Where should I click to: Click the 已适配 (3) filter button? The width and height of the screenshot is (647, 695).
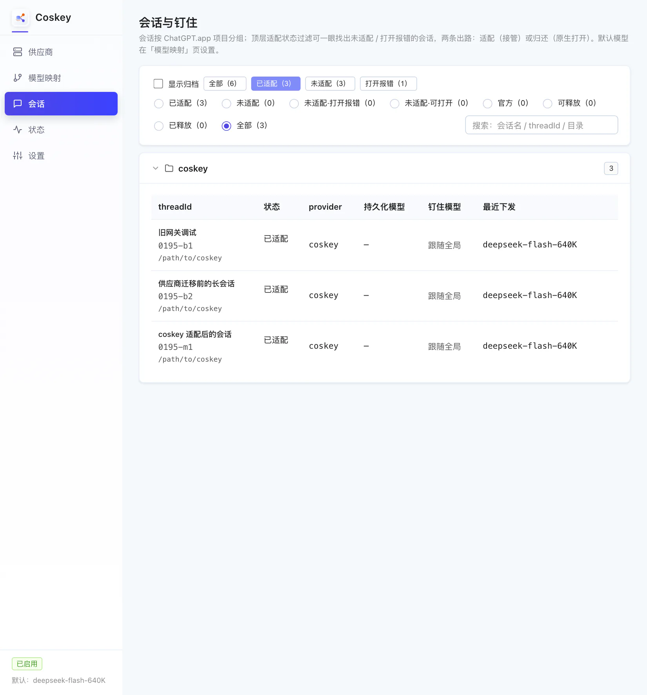(x=276, y=84)
